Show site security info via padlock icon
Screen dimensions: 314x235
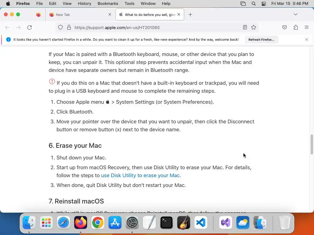(69, 27)
